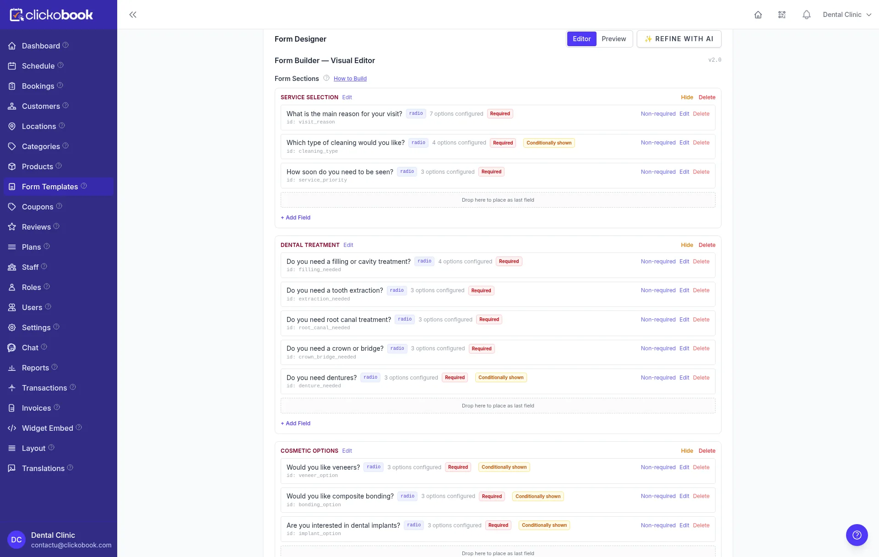Screen dimensions: 879x557
Task: Click the Reports chart icon in sidebar
Action: [12, 368]
